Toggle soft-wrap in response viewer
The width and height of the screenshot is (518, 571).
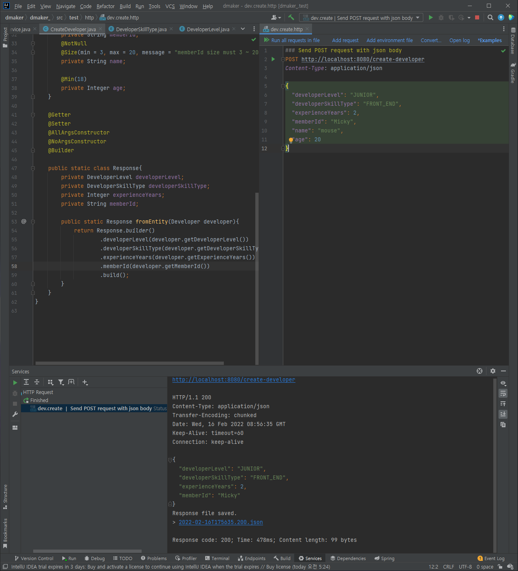503,393
